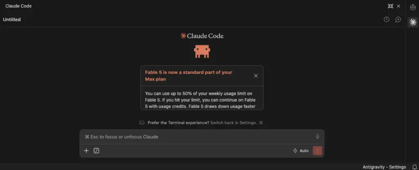Select the Untitled session title
419x170 pixels.
(12, 20)
